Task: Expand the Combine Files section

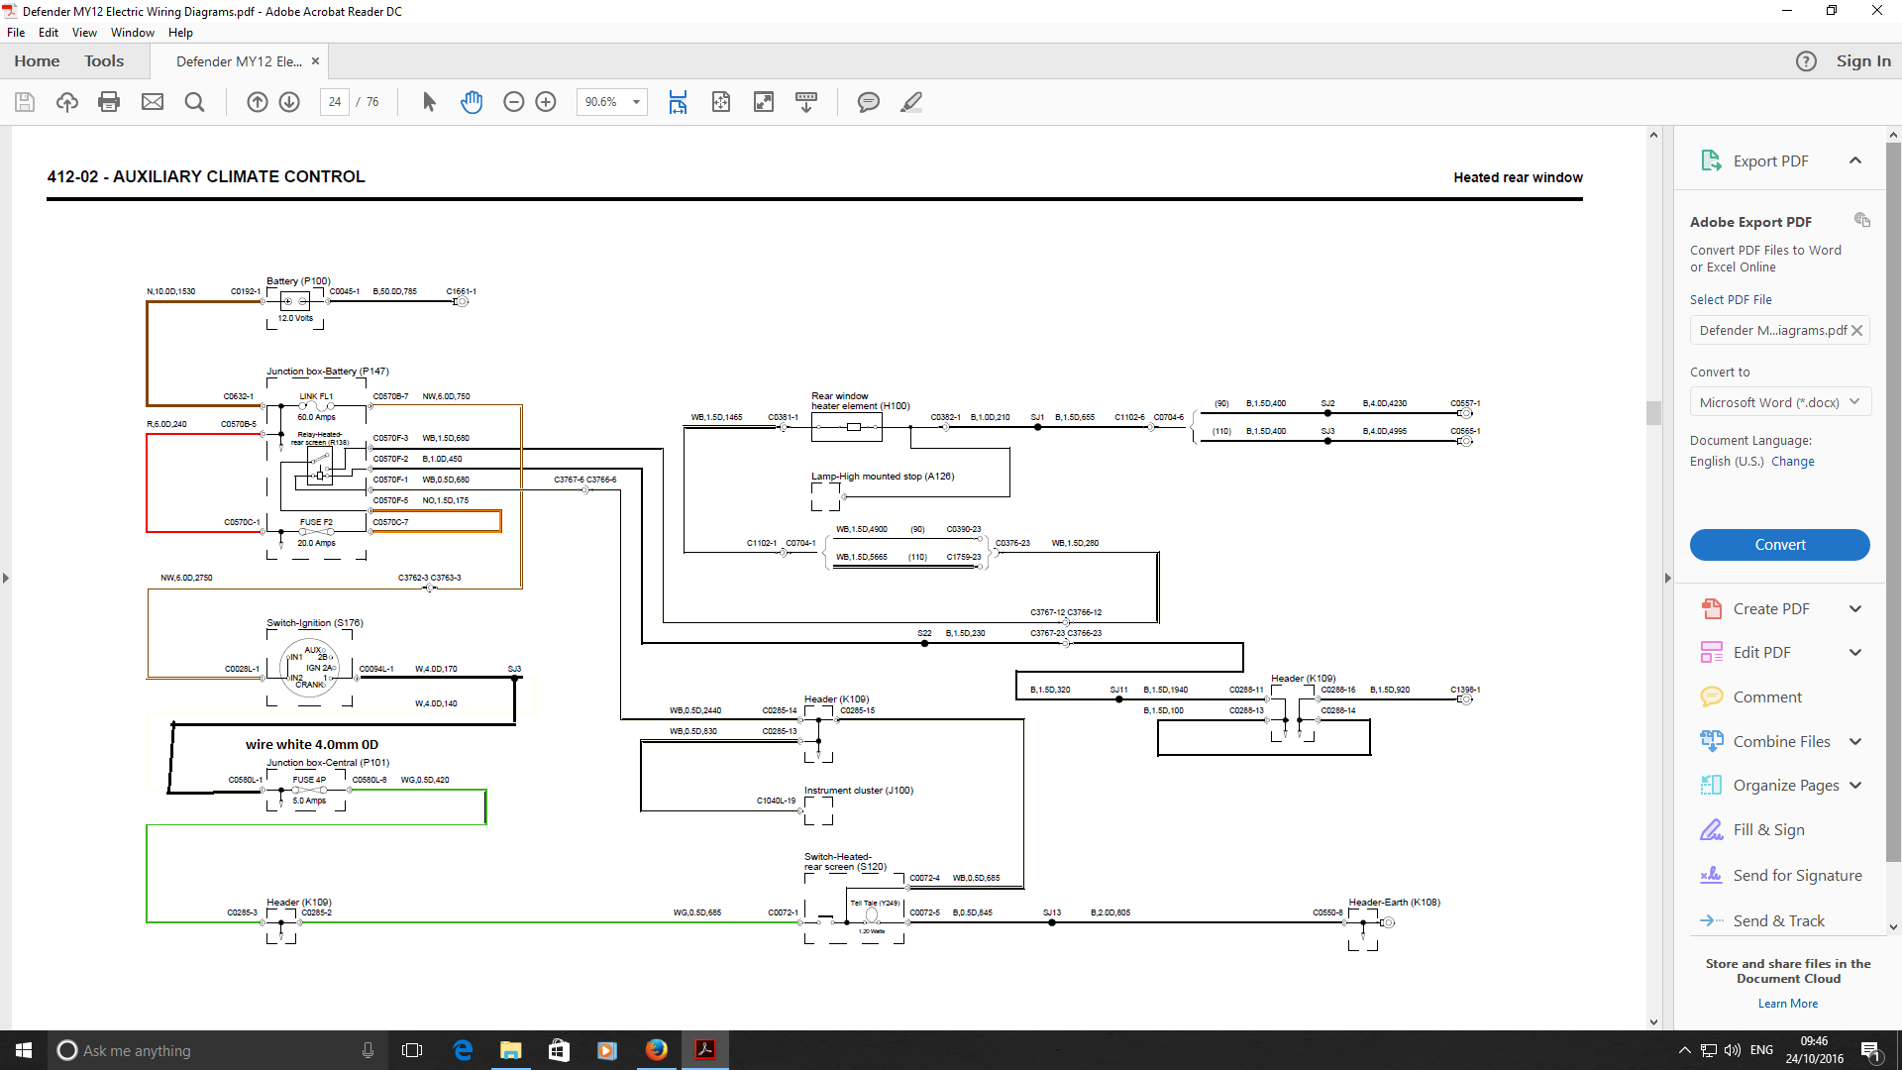Action: 1855,742
